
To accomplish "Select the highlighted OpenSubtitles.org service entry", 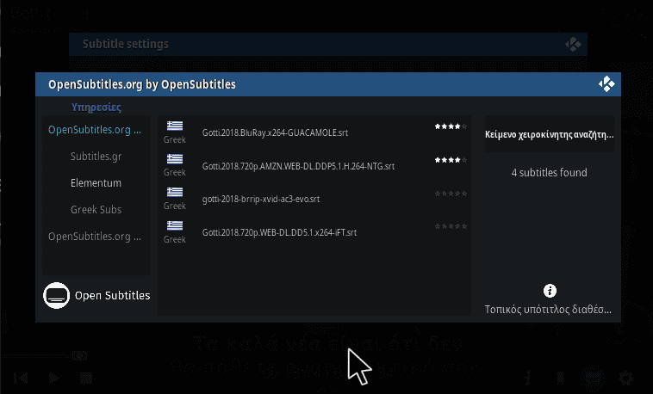I will [95, 130].
